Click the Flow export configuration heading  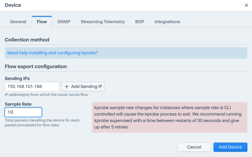pyautogui.click(x=36, y=67)
